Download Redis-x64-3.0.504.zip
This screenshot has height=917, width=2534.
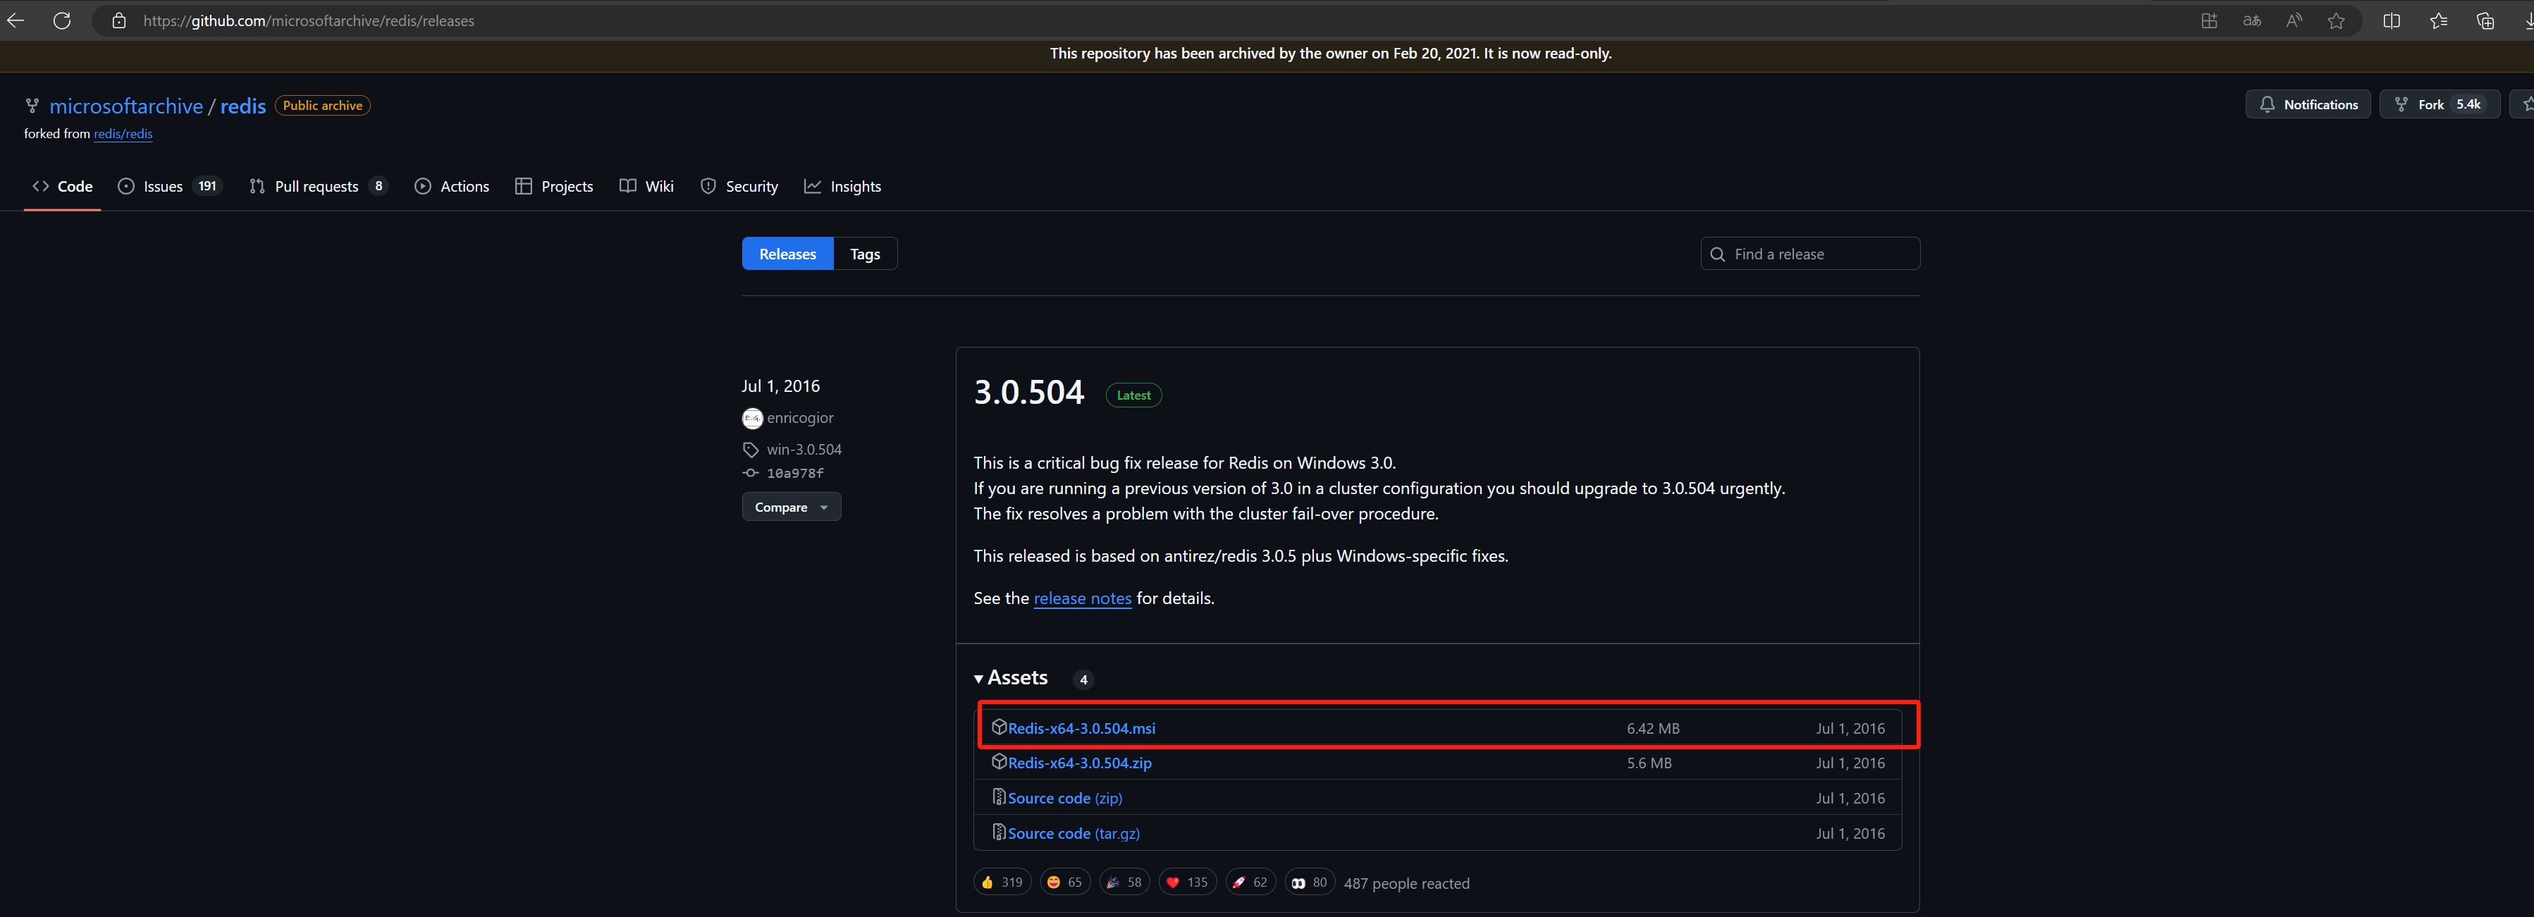tap(1079, 763)
